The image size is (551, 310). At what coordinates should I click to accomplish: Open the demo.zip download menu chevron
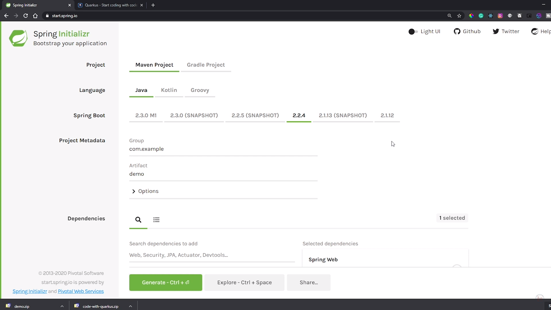click(62, 306)
